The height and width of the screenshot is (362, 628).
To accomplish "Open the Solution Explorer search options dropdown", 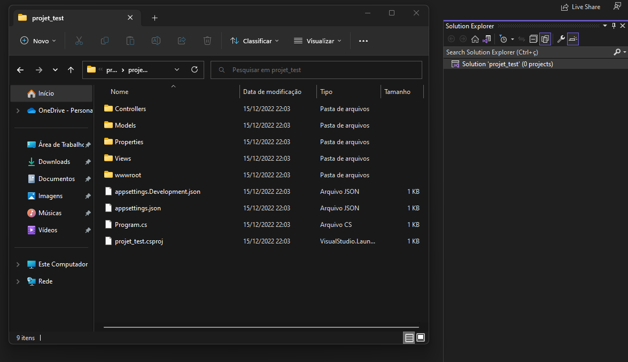I will point(624,52).
